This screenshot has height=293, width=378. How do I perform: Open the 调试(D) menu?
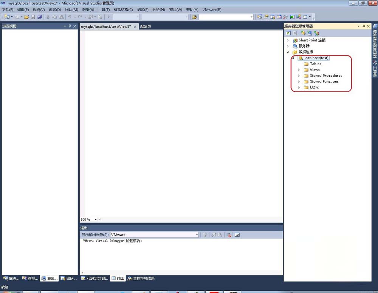[x=55, y=10]
